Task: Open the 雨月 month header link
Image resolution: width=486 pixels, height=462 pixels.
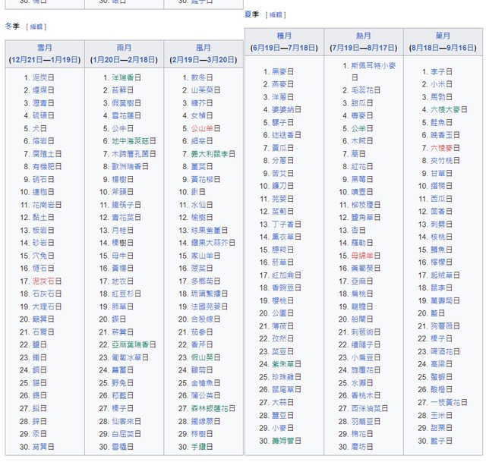Action: pyautogui.click(x=124, y=47)
